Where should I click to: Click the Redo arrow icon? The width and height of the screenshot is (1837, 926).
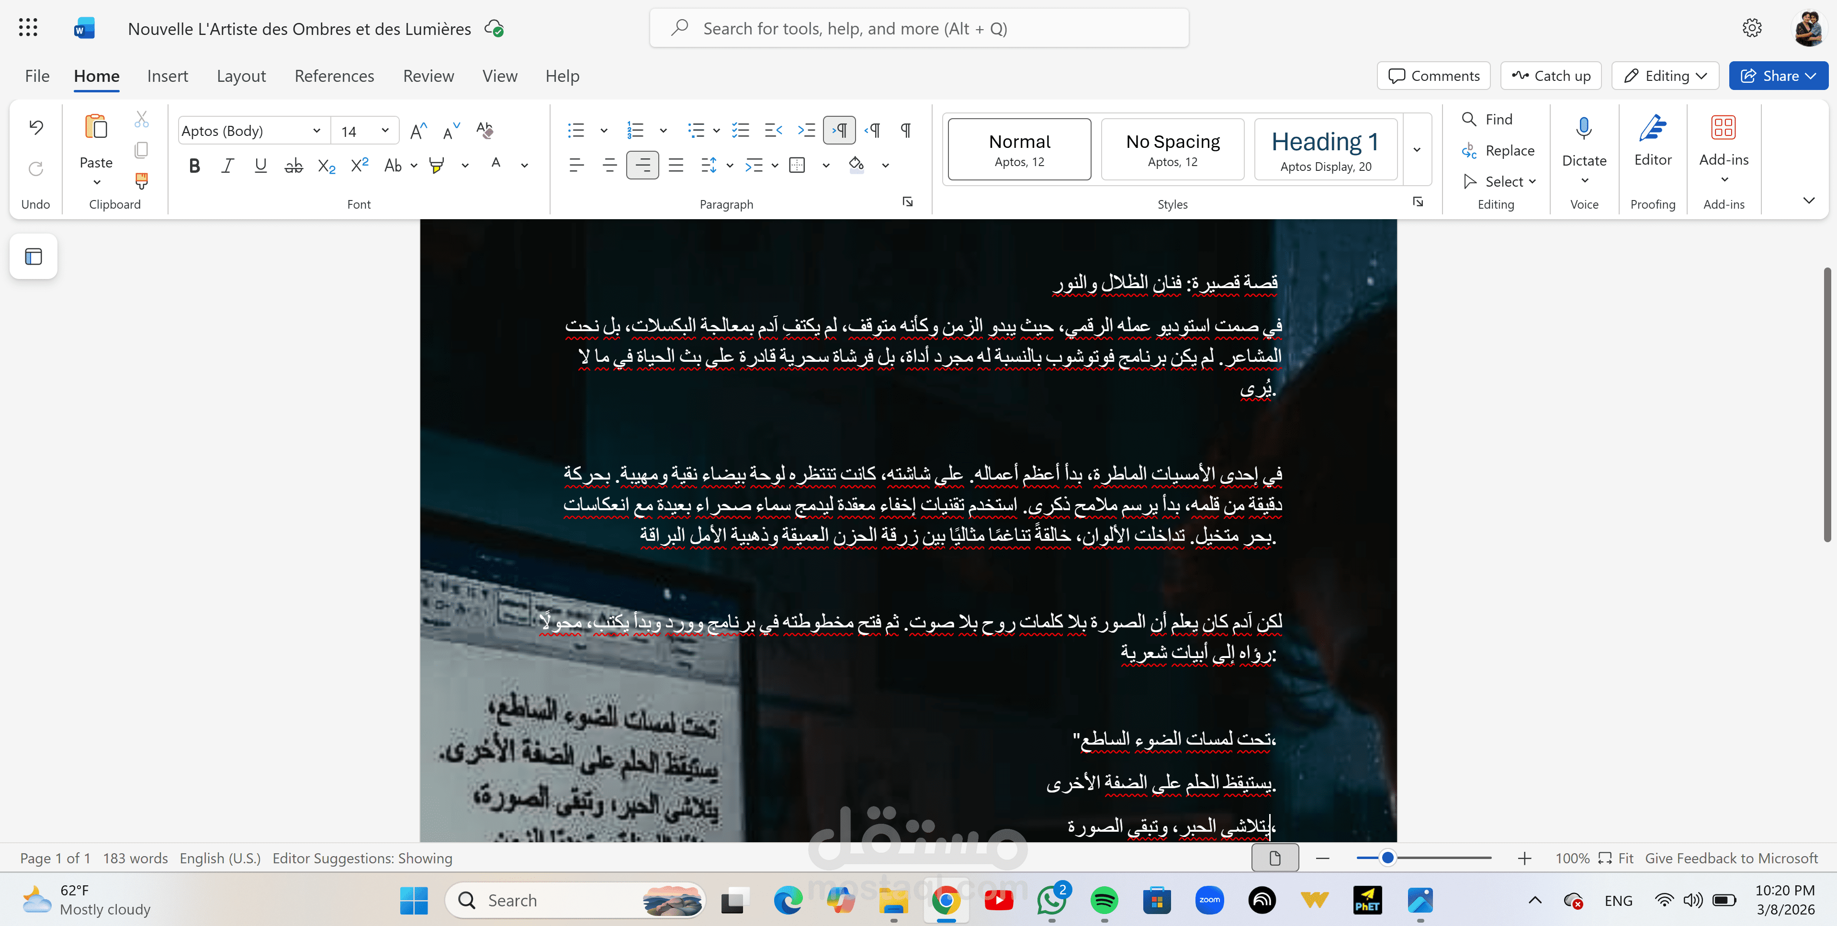(x=35, y=169)
